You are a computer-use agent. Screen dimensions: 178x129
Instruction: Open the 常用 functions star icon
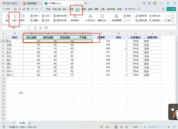click(x=23, y=16)
